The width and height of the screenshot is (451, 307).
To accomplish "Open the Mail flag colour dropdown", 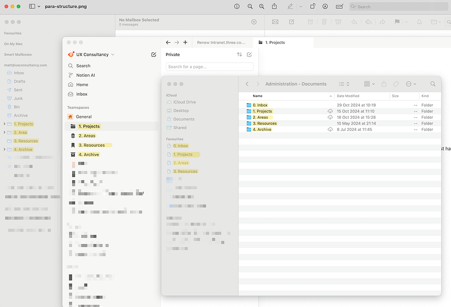I will tap(406, 22).
